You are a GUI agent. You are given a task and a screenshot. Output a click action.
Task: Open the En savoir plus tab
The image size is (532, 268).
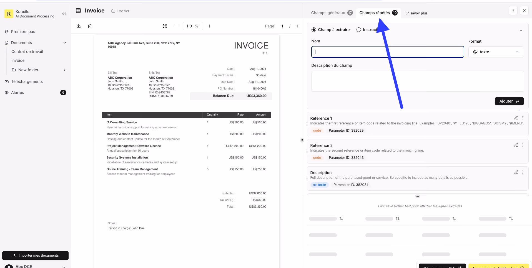[x=416, y=13]
